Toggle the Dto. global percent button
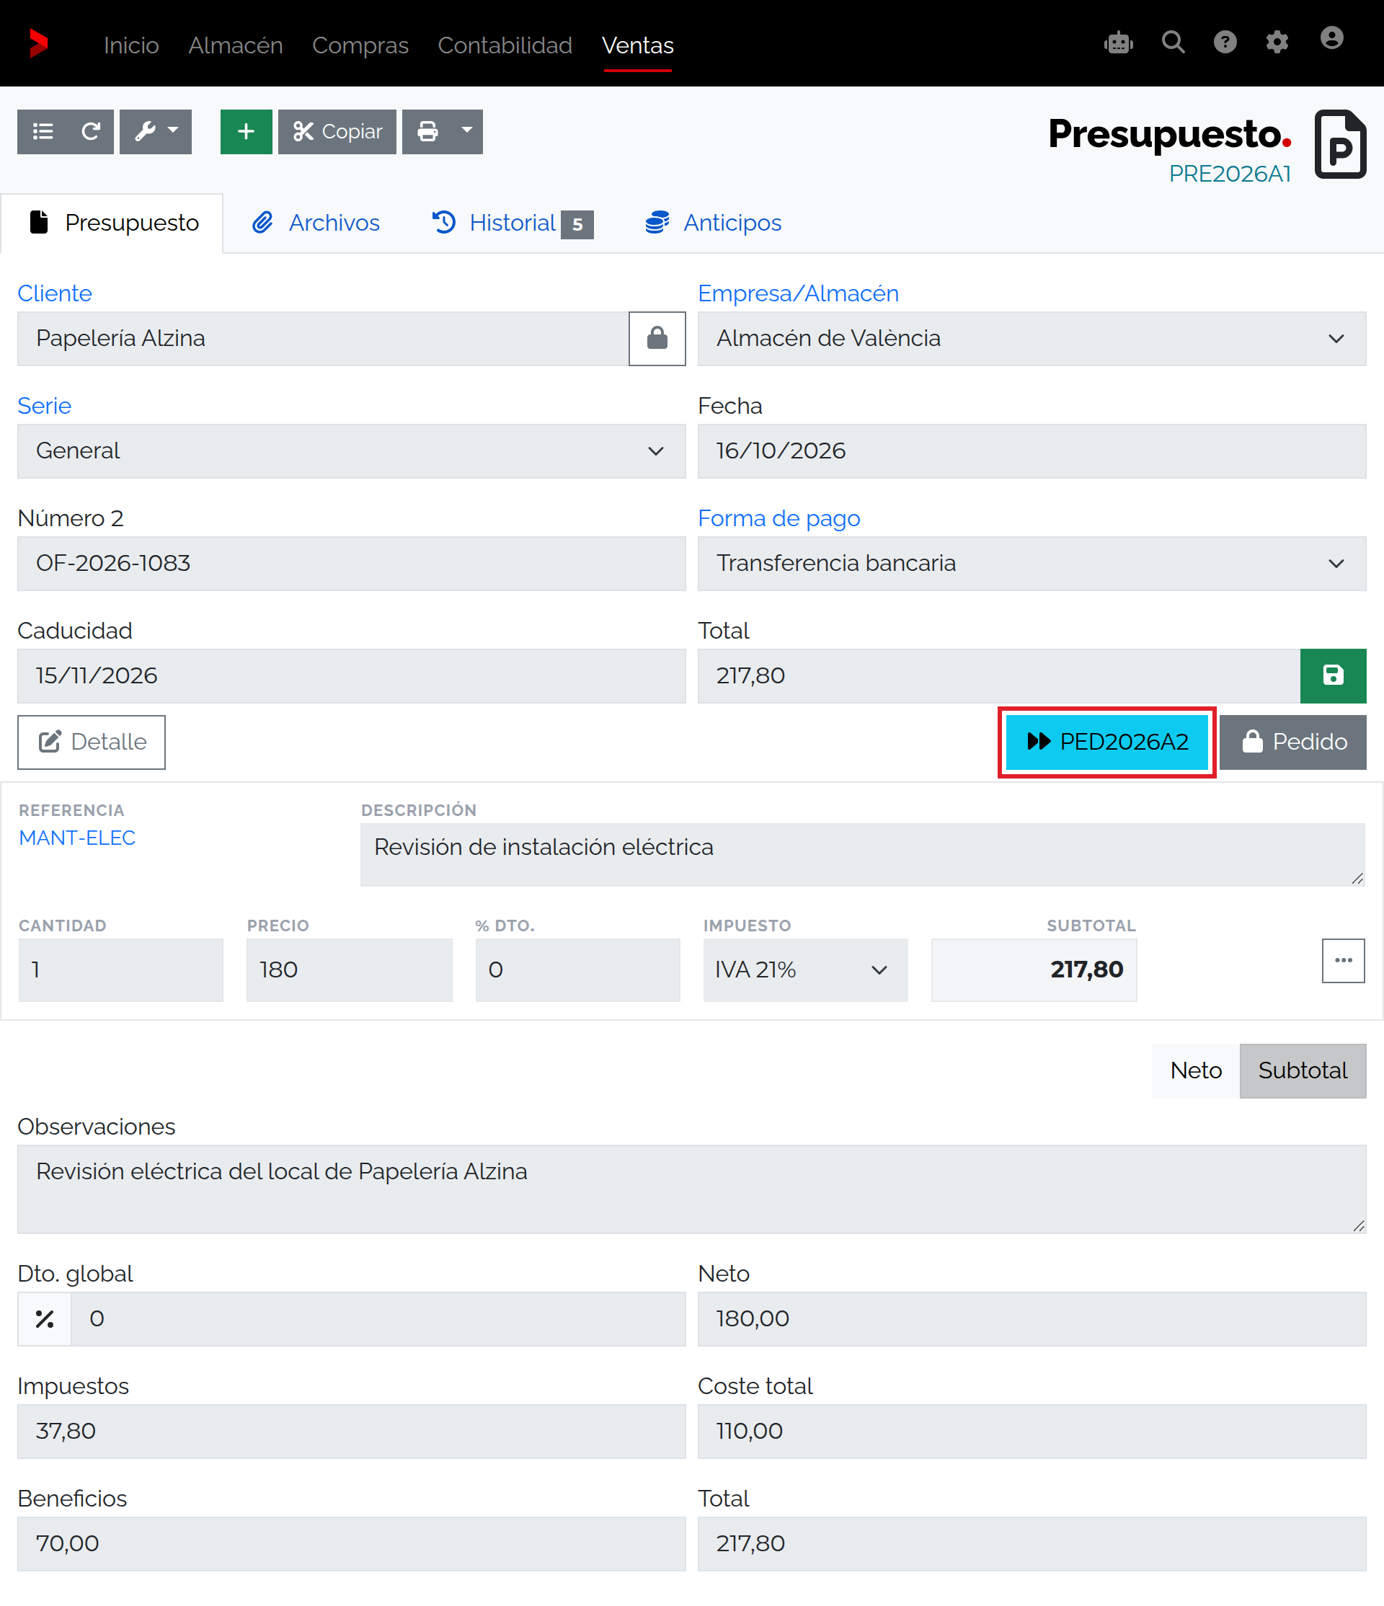This screenshot has height=1606, width=1384. [x=45, y=1319]
